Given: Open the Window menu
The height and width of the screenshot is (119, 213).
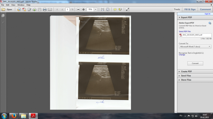Looking at the screenshot, I should [x=21, y=5].
